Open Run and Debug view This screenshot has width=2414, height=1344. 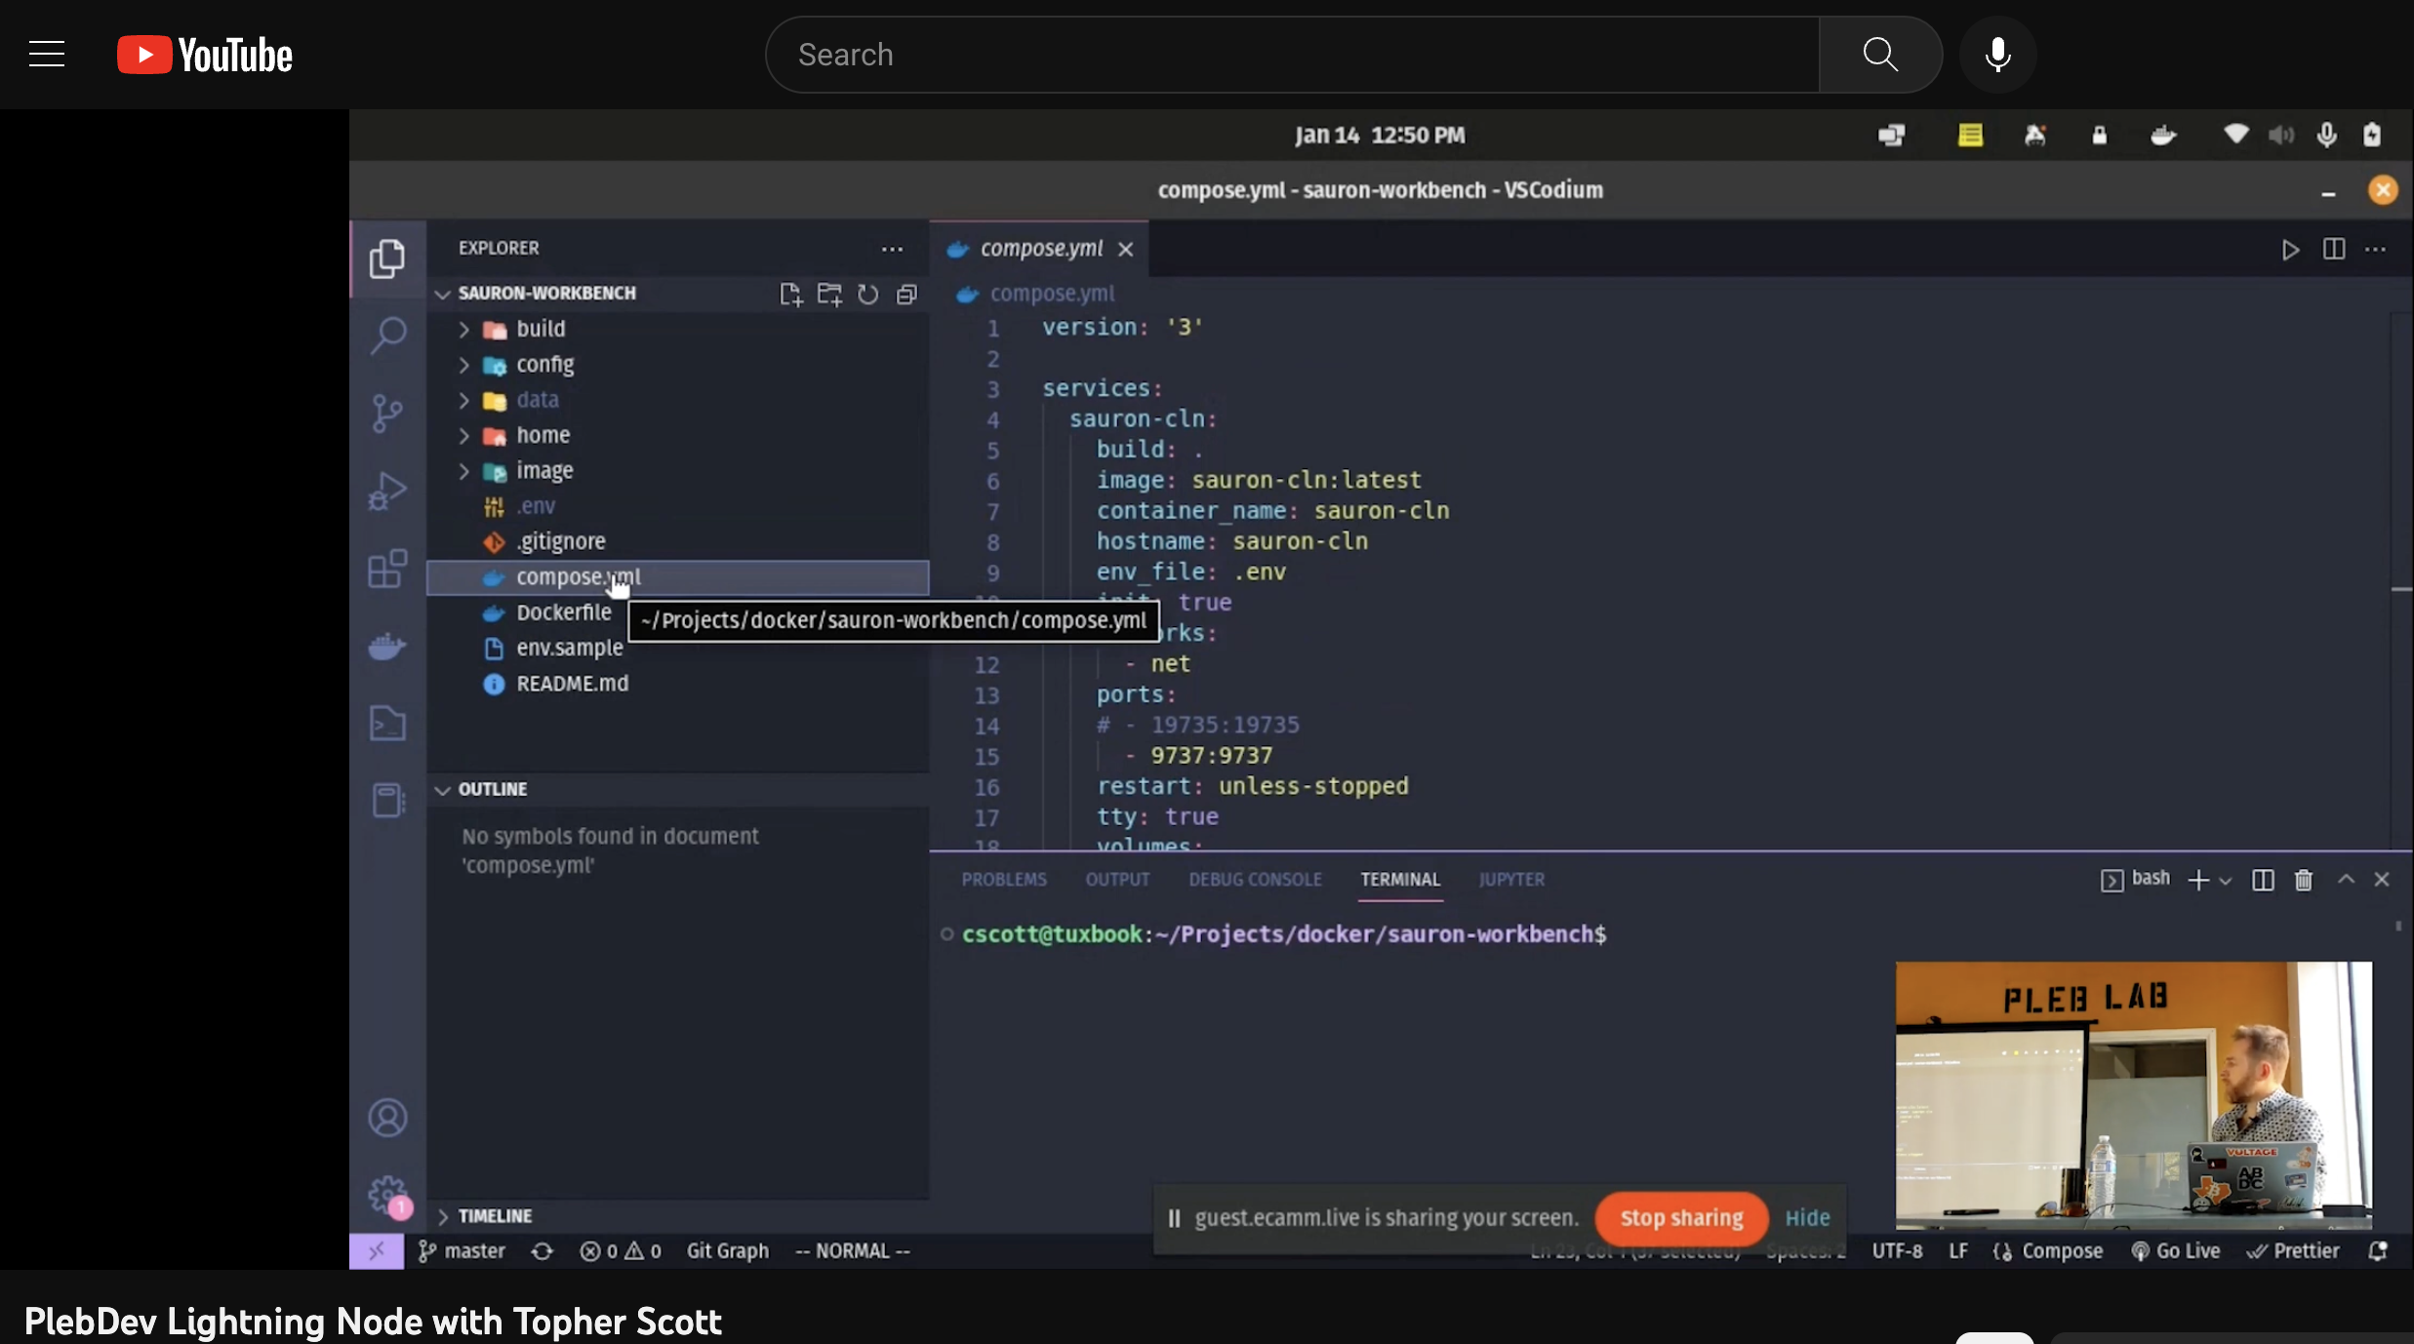click(387, 491)
